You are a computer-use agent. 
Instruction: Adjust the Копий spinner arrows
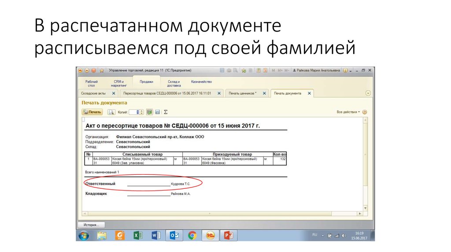pos(142,112)
